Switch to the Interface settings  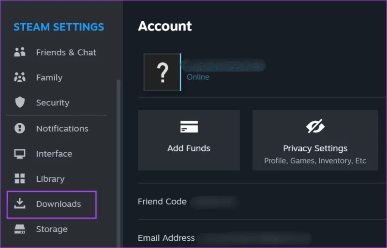(x=54, y=154)
